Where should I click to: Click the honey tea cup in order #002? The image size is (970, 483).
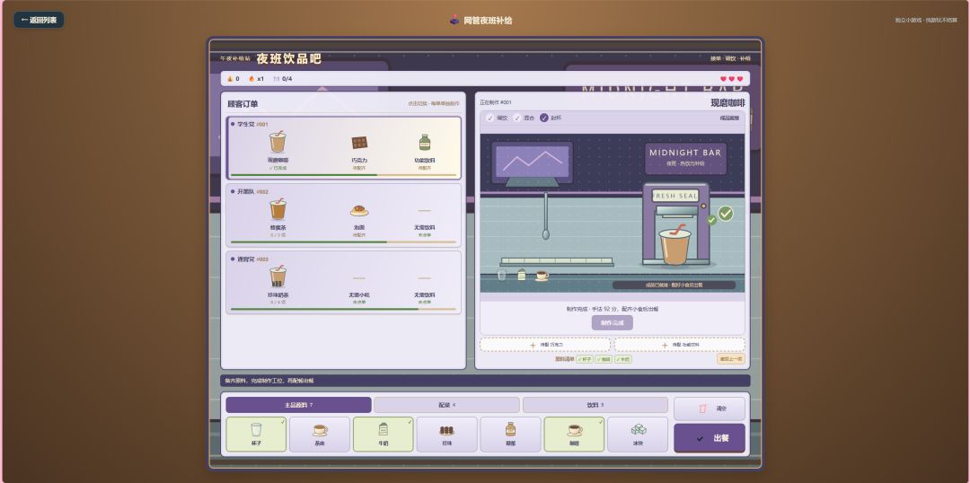point(278,209)
